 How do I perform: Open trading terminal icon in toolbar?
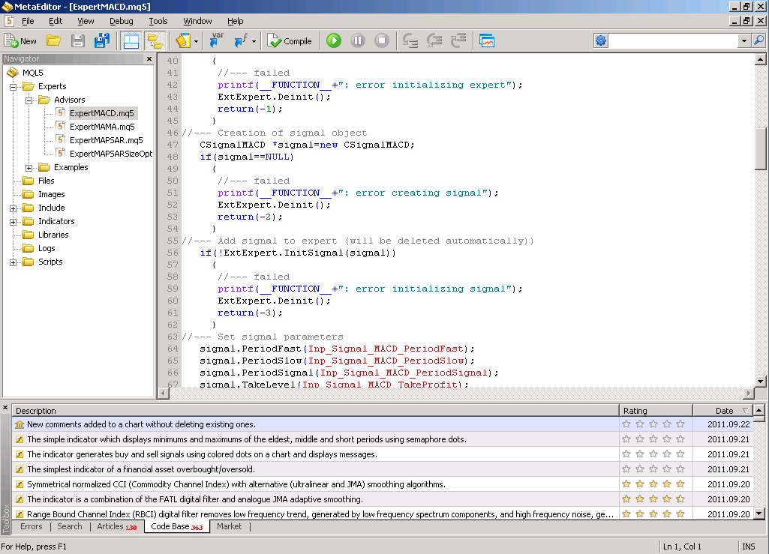point(487,41)
